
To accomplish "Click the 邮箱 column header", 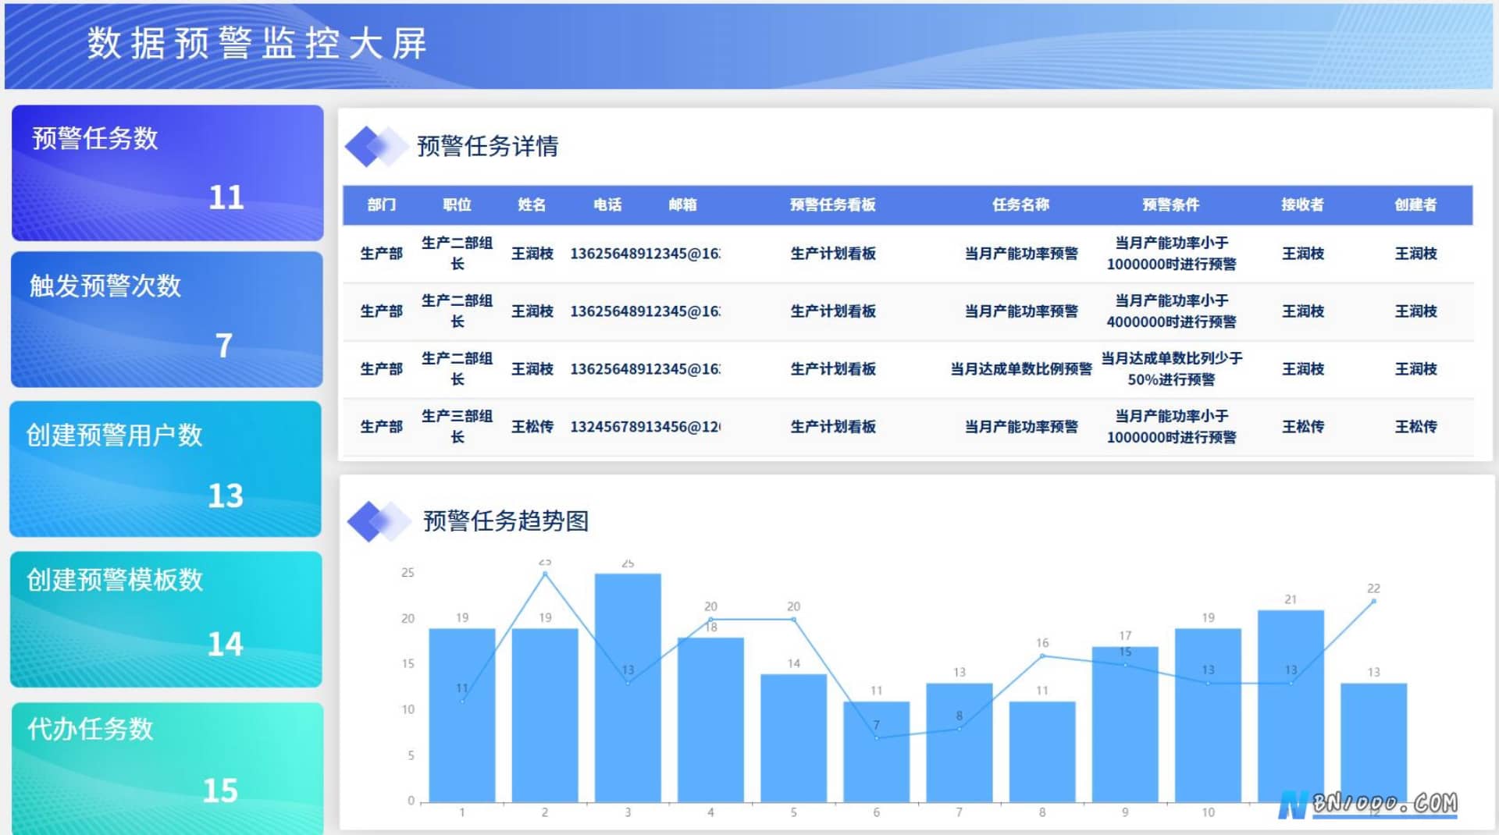I will [x=682, y=204].
